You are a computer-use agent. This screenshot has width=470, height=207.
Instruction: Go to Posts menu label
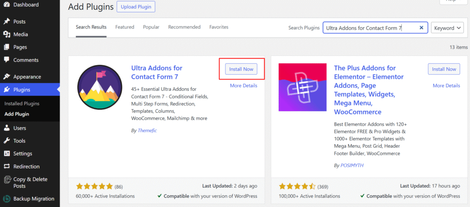(x=19, y=22)
